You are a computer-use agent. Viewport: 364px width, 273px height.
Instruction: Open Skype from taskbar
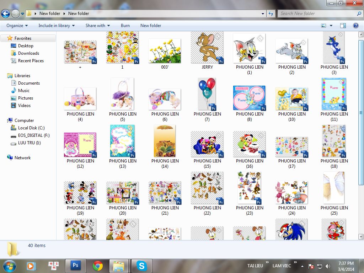(x=141, y=265)
